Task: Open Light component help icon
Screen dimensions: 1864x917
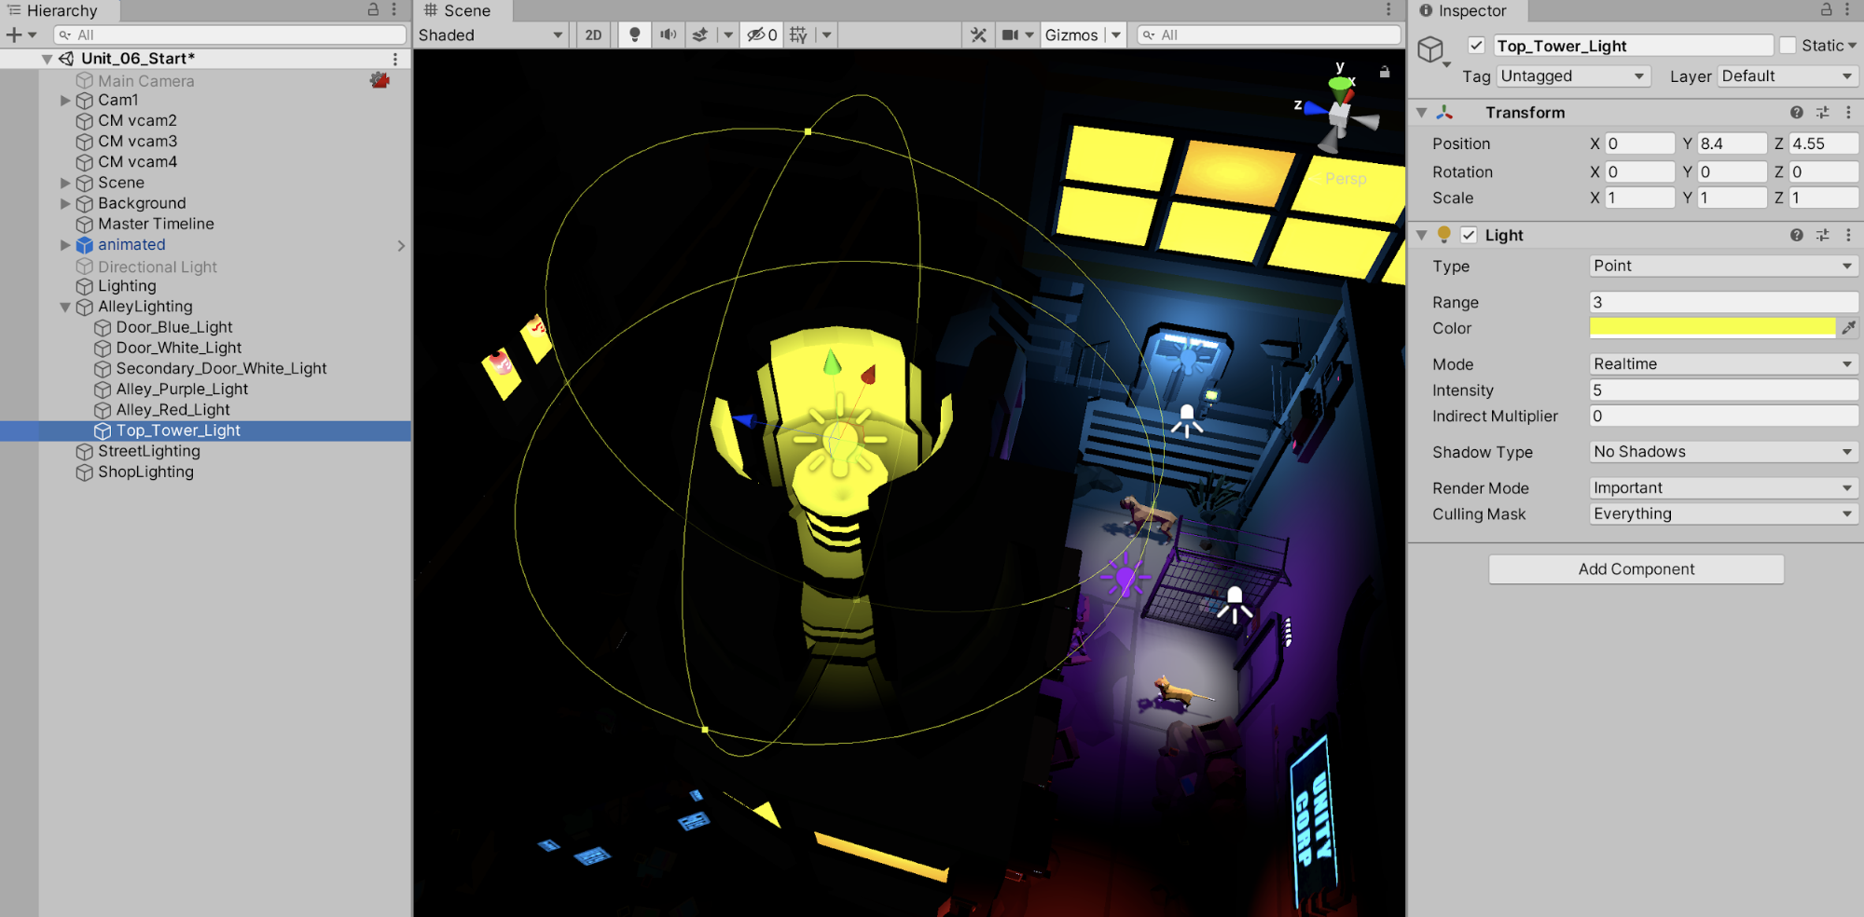Action: [x=1796, y=236]
